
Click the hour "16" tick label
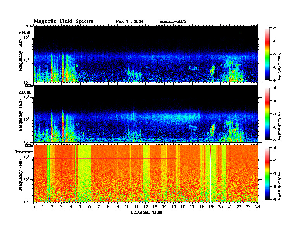(183, 206)
